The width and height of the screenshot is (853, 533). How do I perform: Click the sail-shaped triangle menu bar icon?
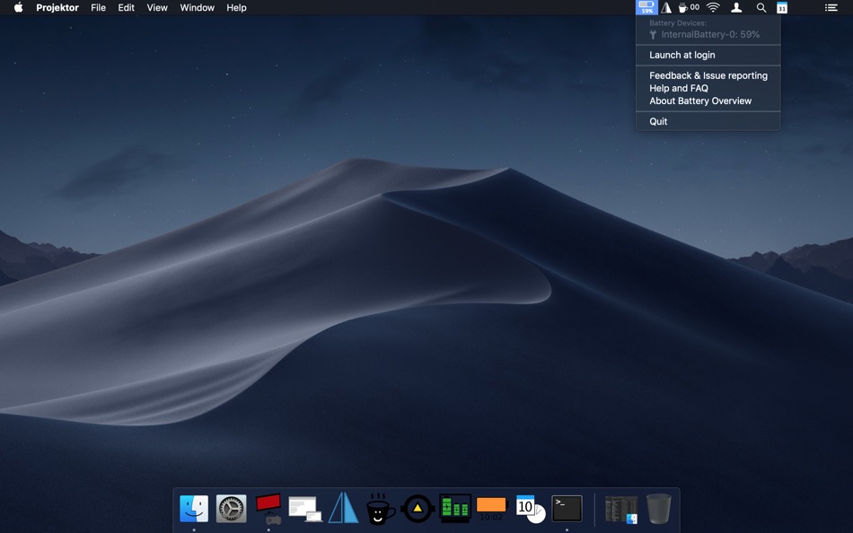666,7
